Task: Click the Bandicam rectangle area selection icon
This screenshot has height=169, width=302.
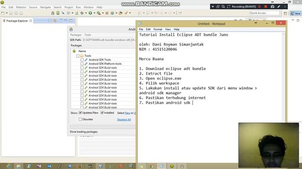Action: (x=228, y=7)
